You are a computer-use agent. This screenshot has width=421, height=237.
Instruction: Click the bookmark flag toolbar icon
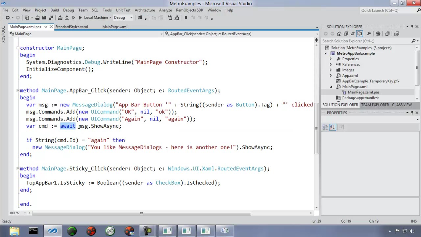(x=186, y=17)
